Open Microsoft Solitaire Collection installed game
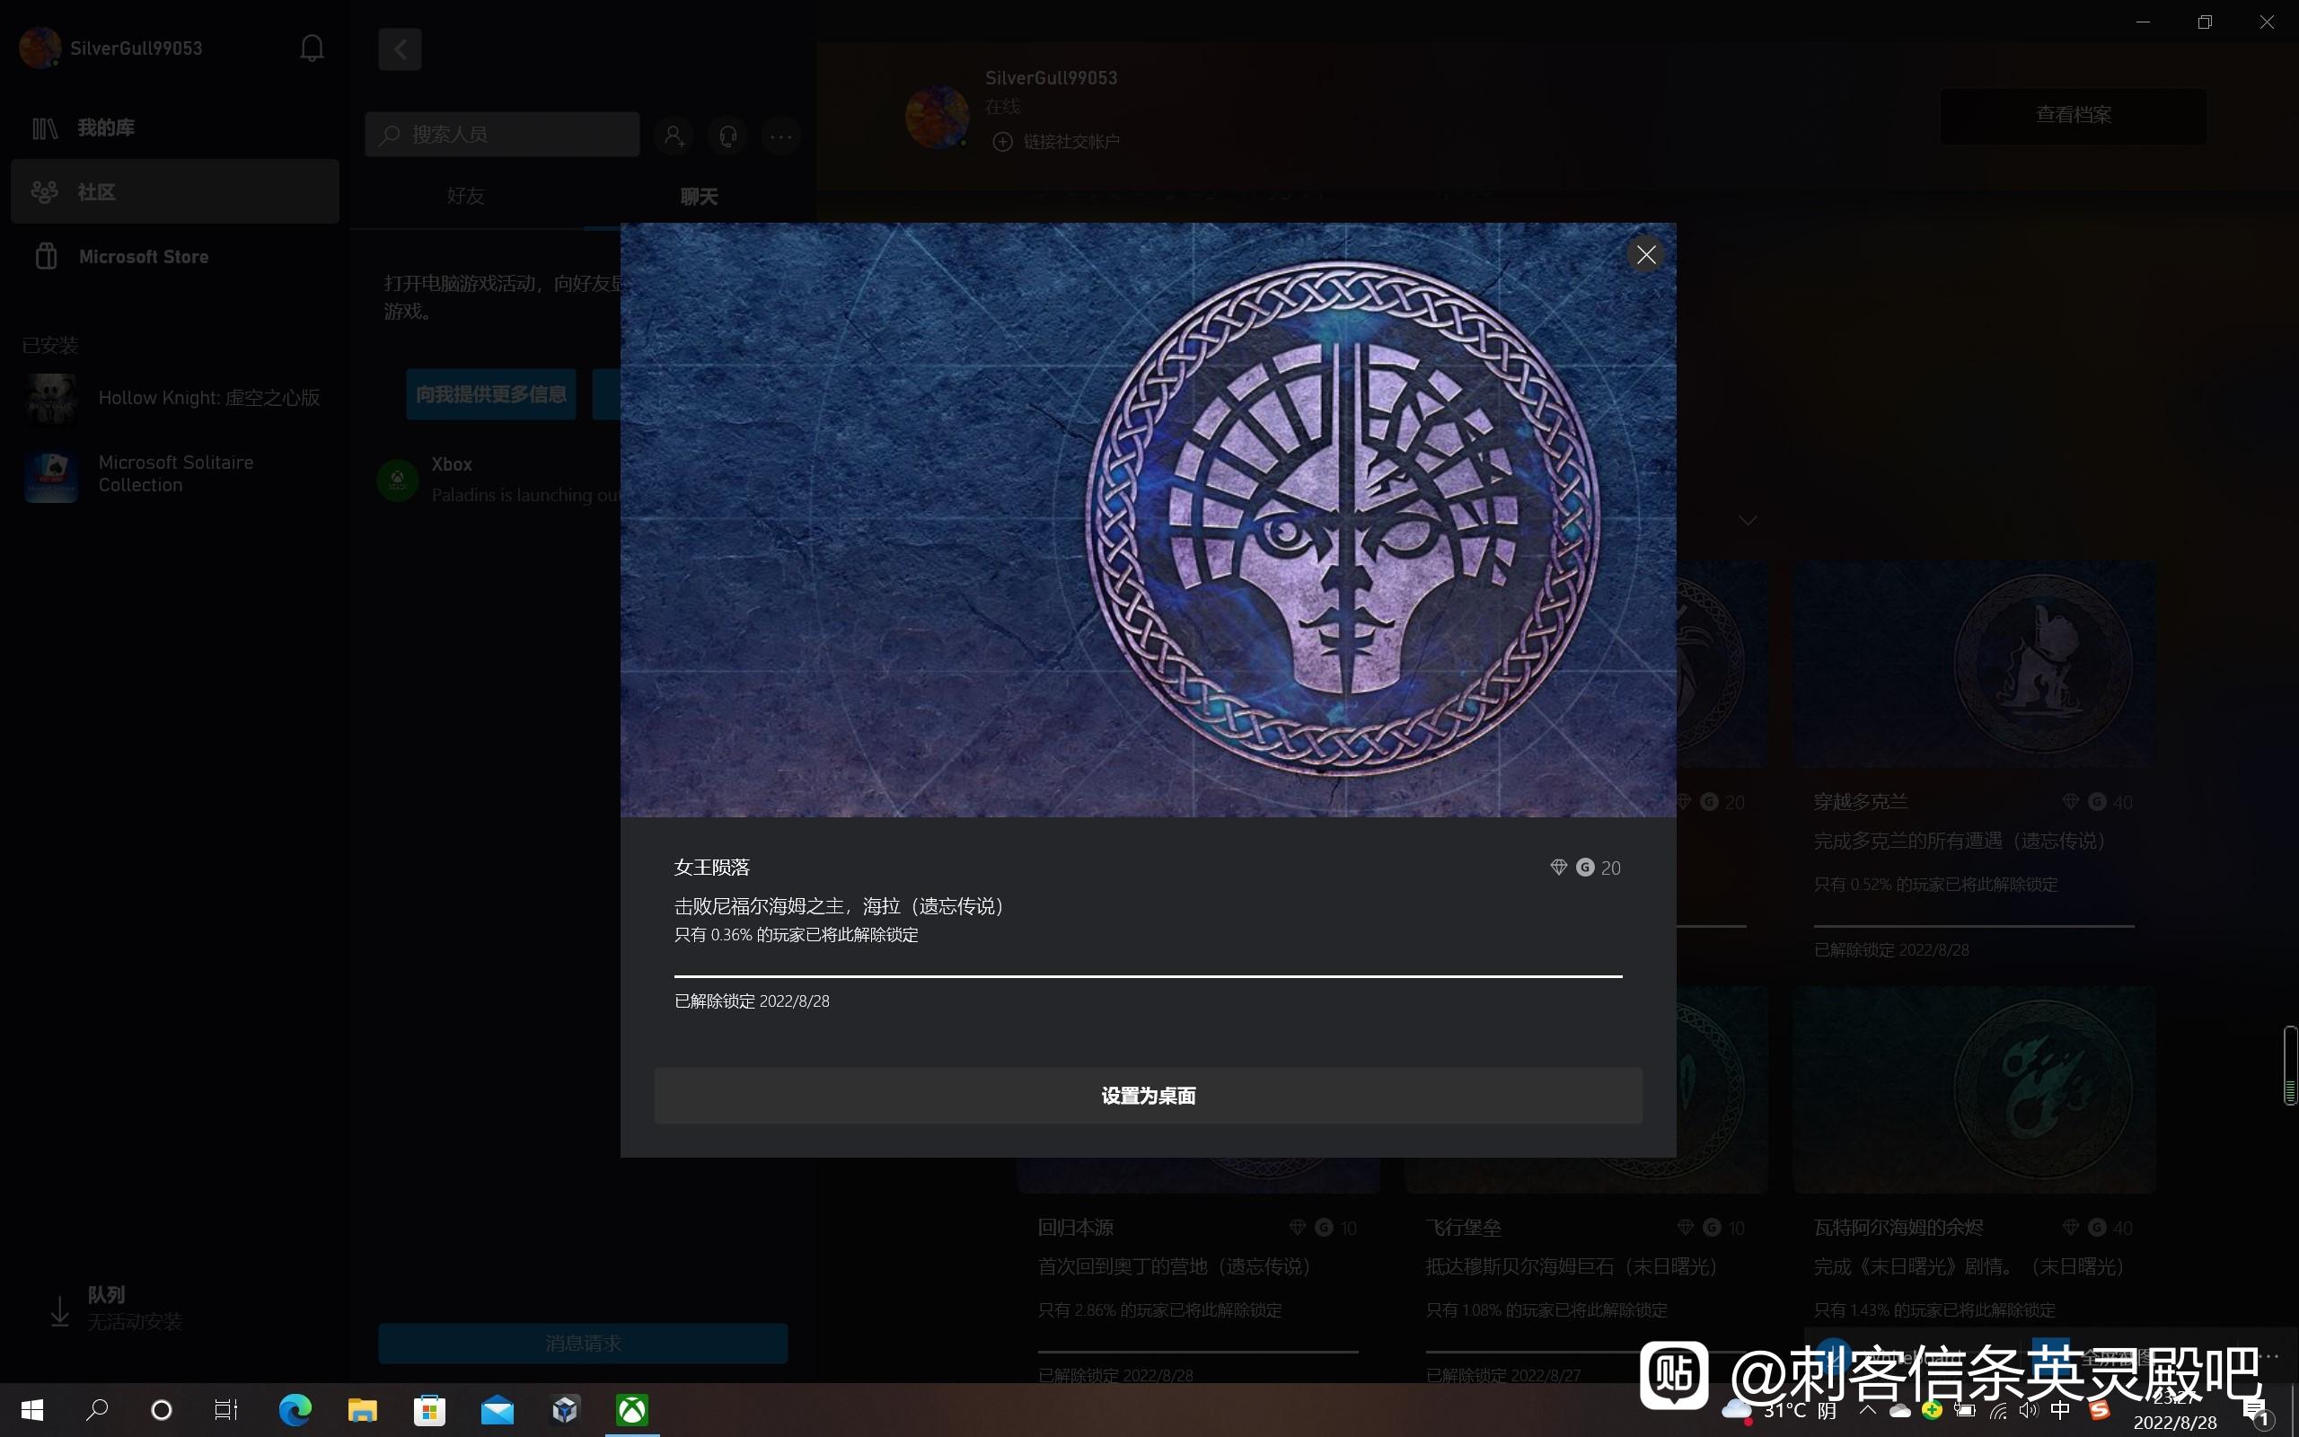 (175, 473)
